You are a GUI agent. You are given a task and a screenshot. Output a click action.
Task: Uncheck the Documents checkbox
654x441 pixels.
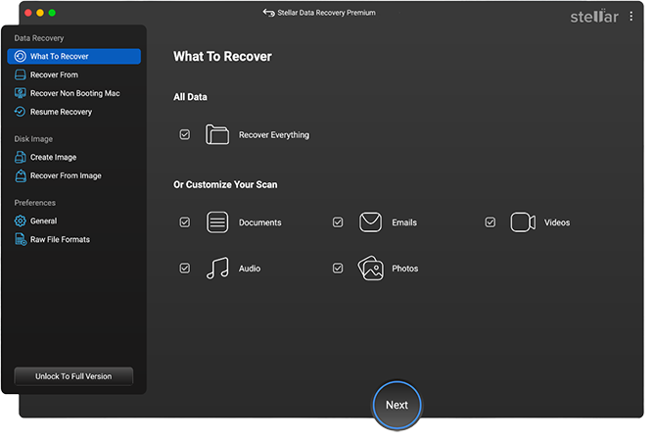tap(185, 222)
